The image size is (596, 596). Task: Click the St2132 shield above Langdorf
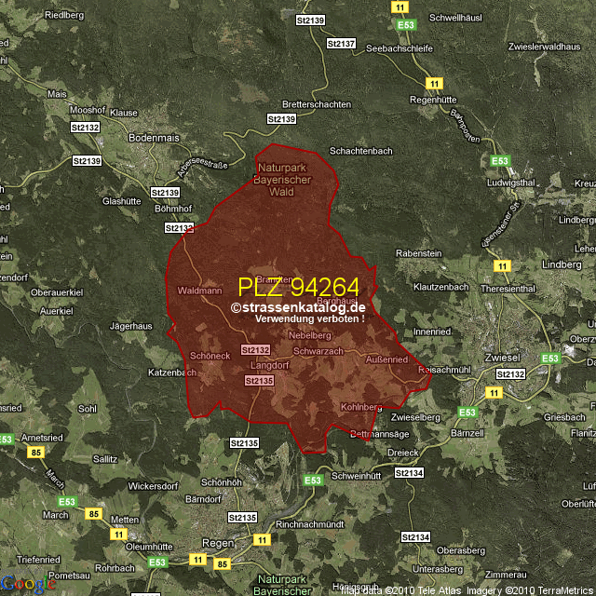254,350
